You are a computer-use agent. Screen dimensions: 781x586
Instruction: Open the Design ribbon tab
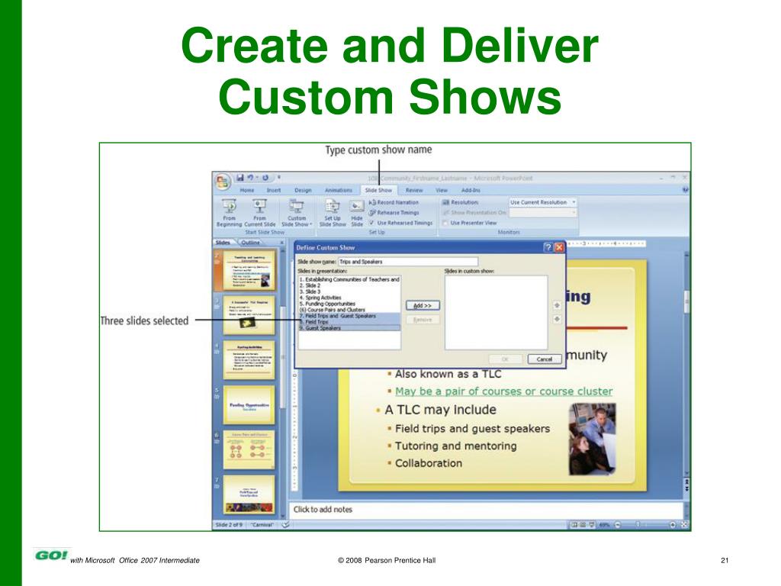point(303,190)
